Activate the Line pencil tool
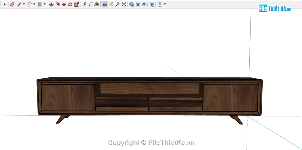This screenshot has width=302, height=150. tap(19, 4)
